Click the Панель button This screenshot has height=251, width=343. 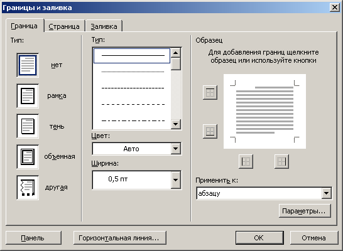[x=33, y=238]
